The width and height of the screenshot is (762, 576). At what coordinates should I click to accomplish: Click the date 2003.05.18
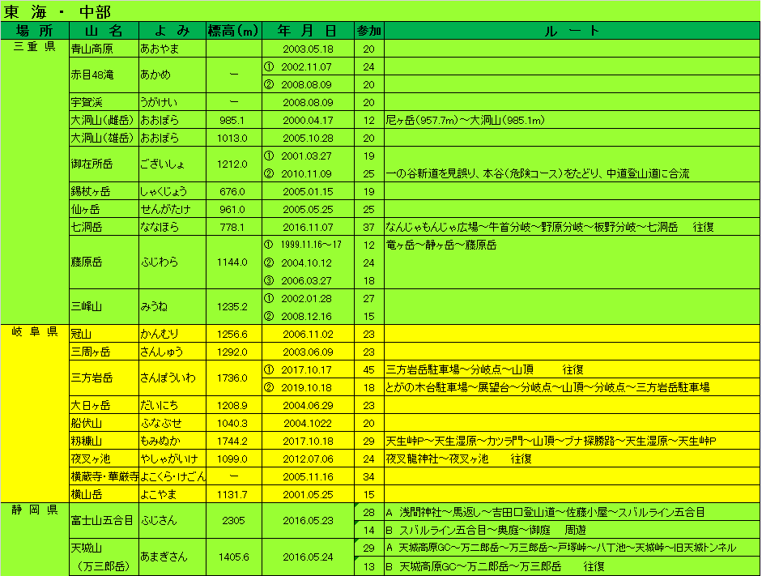click(x=308, y=49)
